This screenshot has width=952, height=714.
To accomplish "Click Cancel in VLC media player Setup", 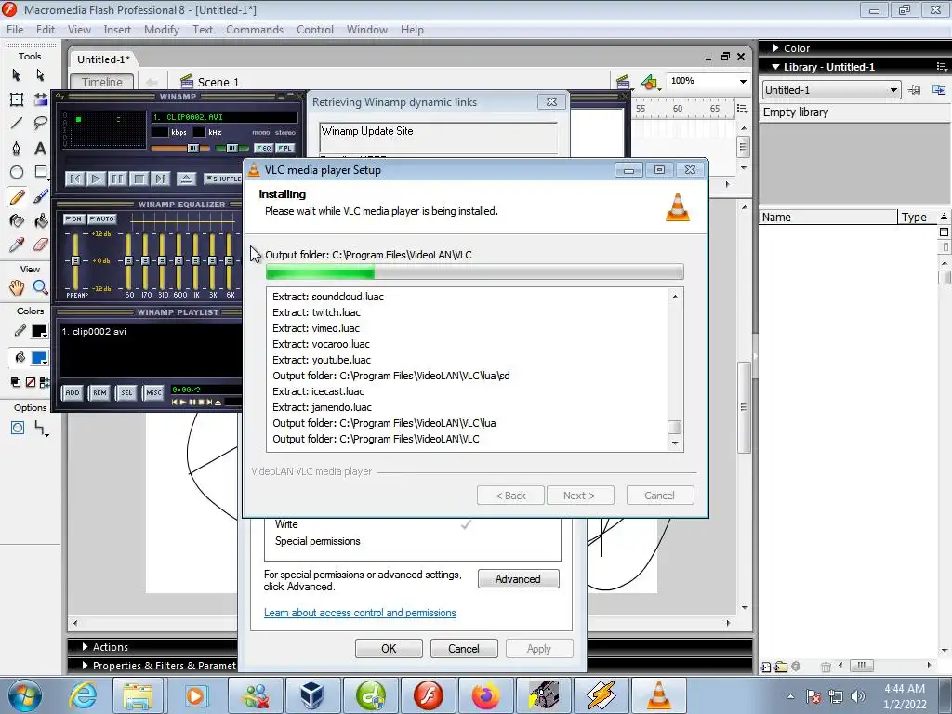I will click(659, 496).
